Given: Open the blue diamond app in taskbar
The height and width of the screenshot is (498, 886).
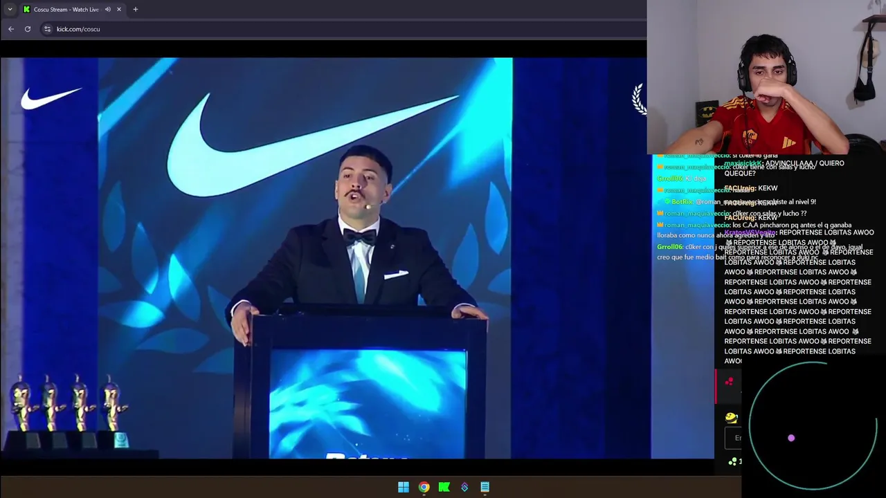Looking at the screenshot, I should click(464, 487).
